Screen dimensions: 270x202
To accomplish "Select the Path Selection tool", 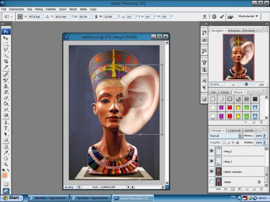I will [x=6, y=134].
